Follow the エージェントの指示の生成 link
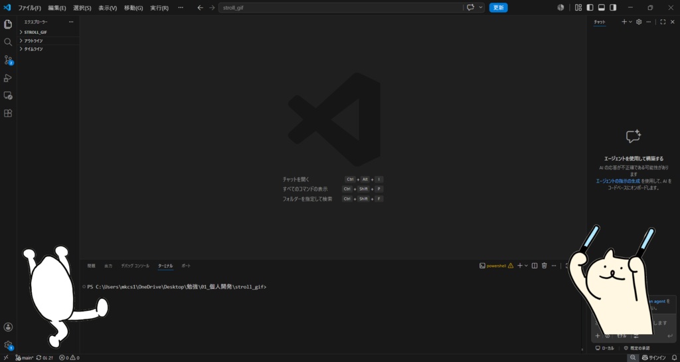This screenshot has height=362, width=680. [618, 181]
